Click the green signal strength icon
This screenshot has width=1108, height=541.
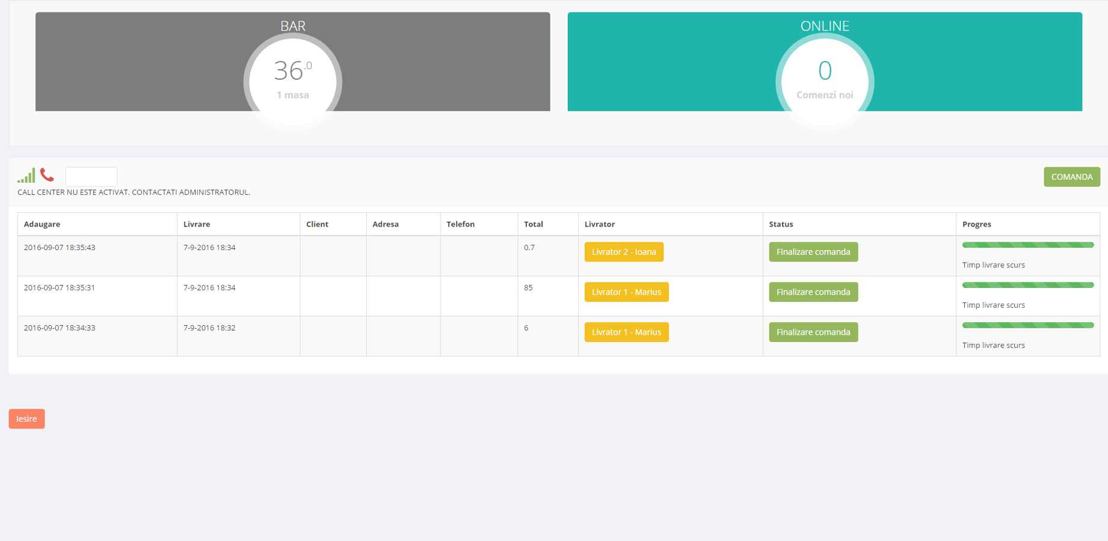26,176
